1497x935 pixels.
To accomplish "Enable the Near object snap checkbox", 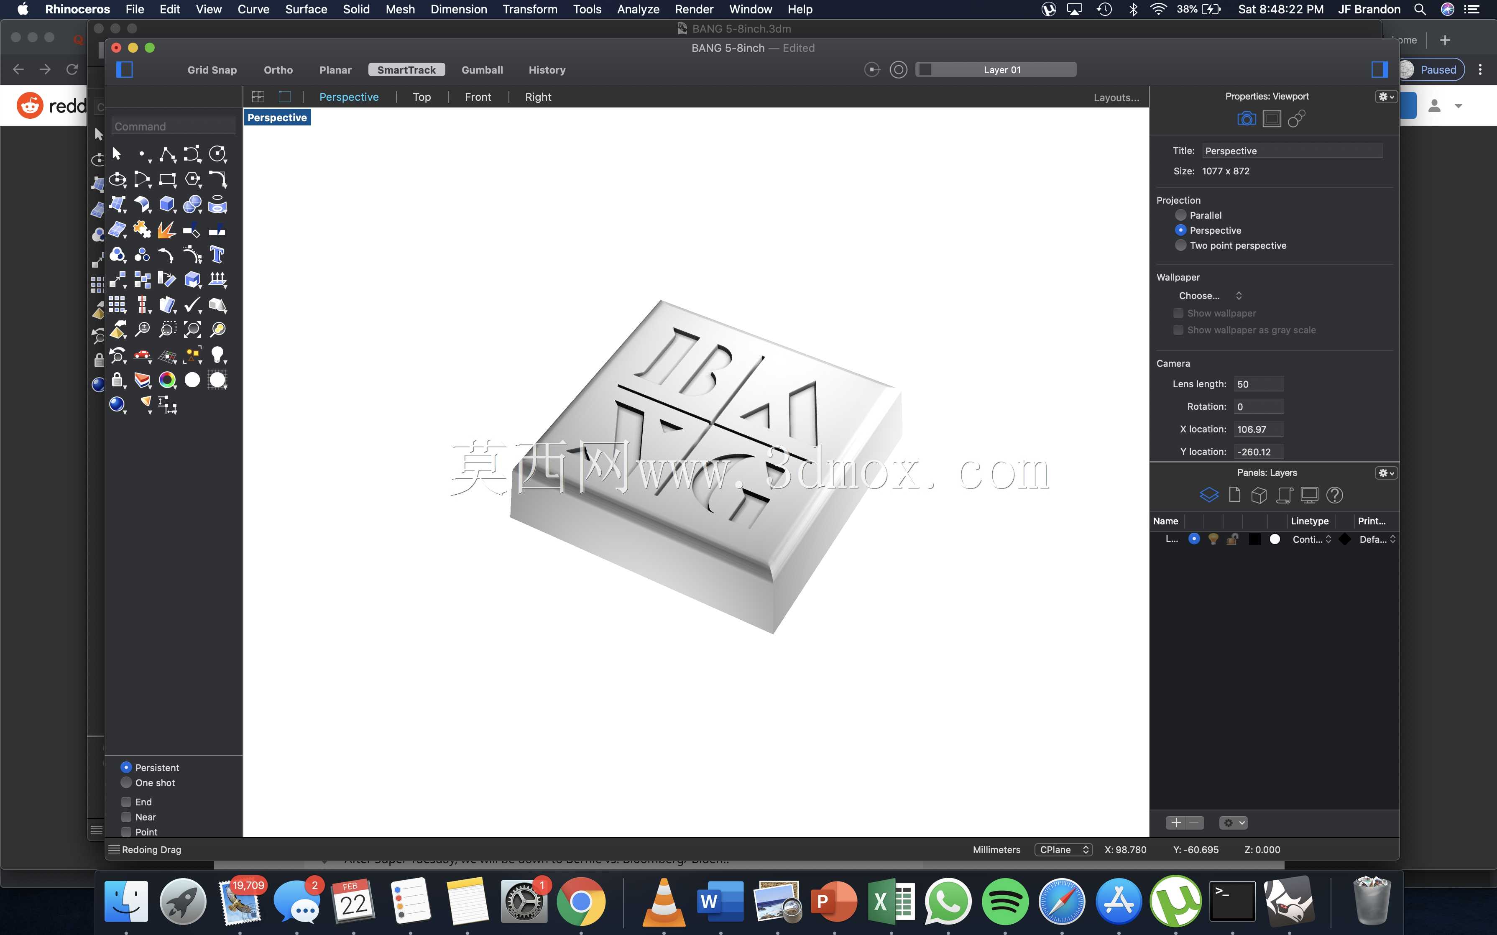I will click(126, 817).
